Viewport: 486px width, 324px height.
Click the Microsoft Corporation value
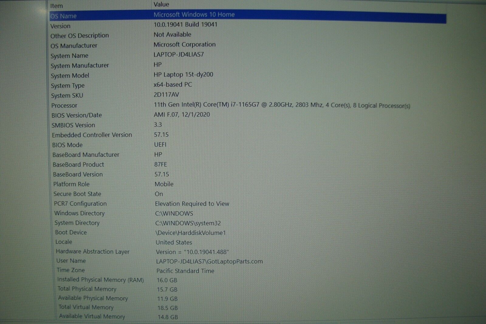tap(185, 44)
